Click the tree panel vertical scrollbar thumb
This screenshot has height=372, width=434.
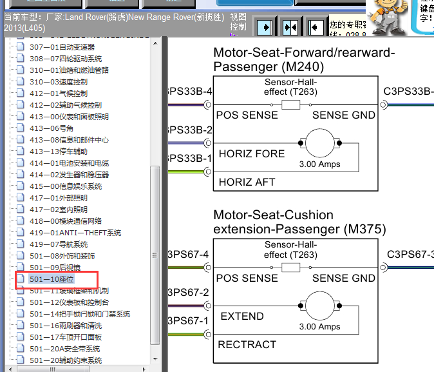point(155,255)
